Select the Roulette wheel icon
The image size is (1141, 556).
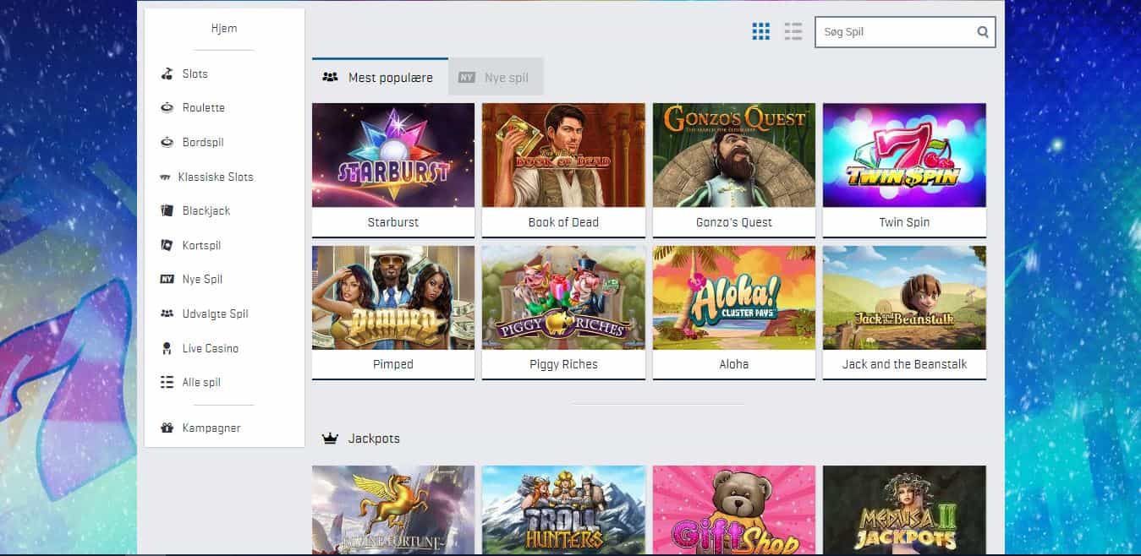click(167, 108)
